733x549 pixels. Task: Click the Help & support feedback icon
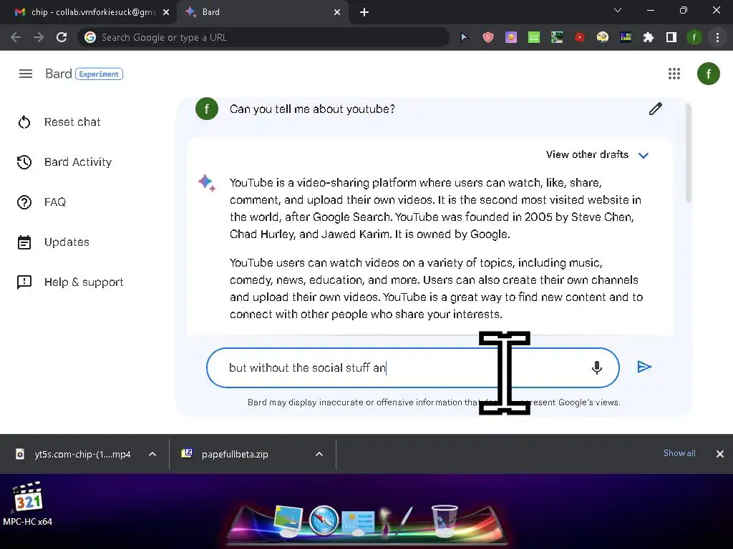pos(24,282)
